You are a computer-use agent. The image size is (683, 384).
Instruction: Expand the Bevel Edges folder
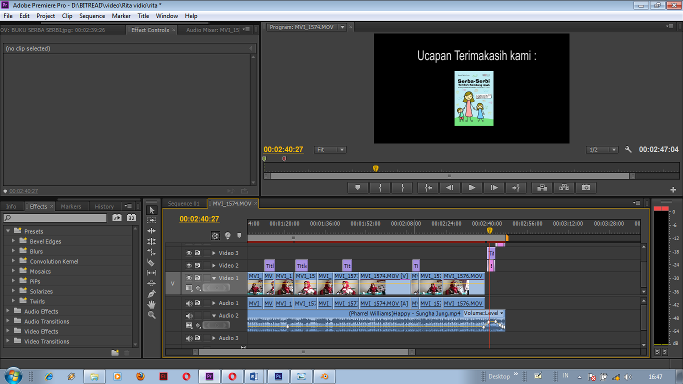(13, 241)
